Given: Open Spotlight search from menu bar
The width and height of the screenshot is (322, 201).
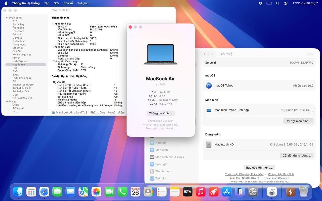Looking at the screenshot, I should [x=278, y=3].
